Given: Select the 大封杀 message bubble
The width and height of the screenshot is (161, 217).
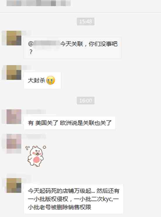Looking at the screenshot, I should pyautogui.click(x=42, y=80).
